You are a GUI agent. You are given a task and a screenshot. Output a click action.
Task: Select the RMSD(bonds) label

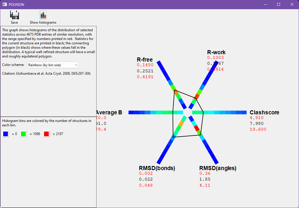157,168
